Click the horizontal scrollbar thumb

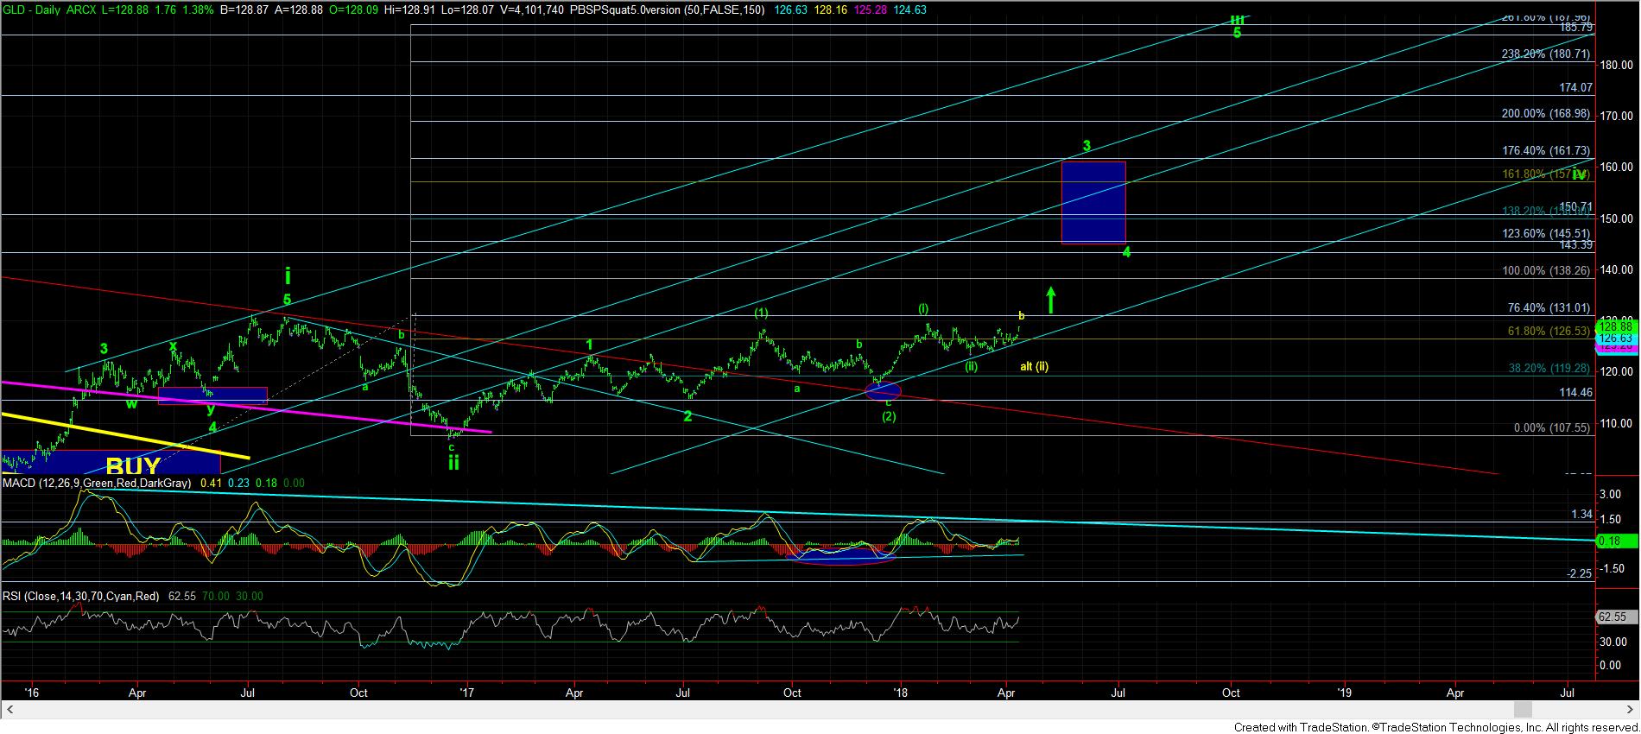click(x=1523, y=709)
